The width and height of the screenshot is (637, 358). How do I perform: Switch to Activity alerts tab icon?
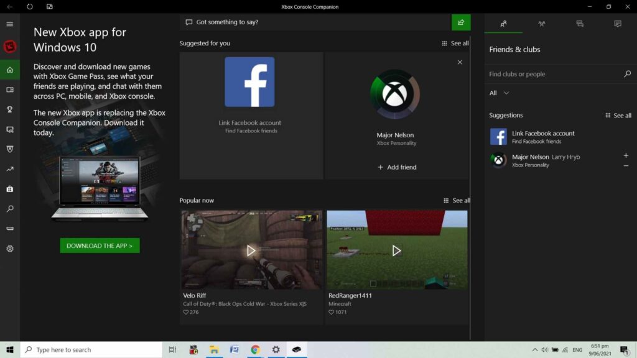click(x=618, y=24)
